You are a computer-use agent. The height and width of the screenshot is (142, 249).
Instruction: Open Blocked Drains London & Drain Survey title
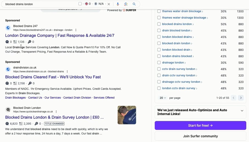[54, 117]
